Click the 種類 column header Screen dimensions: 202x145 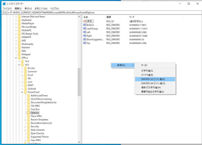117,17
